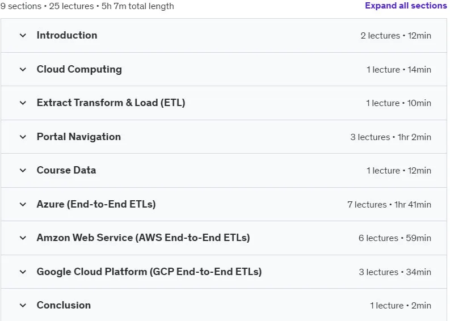Viewport: 450px width, 321px height.
Task: Open the Amzon Web Service chevron
Action: coord(23,238)
